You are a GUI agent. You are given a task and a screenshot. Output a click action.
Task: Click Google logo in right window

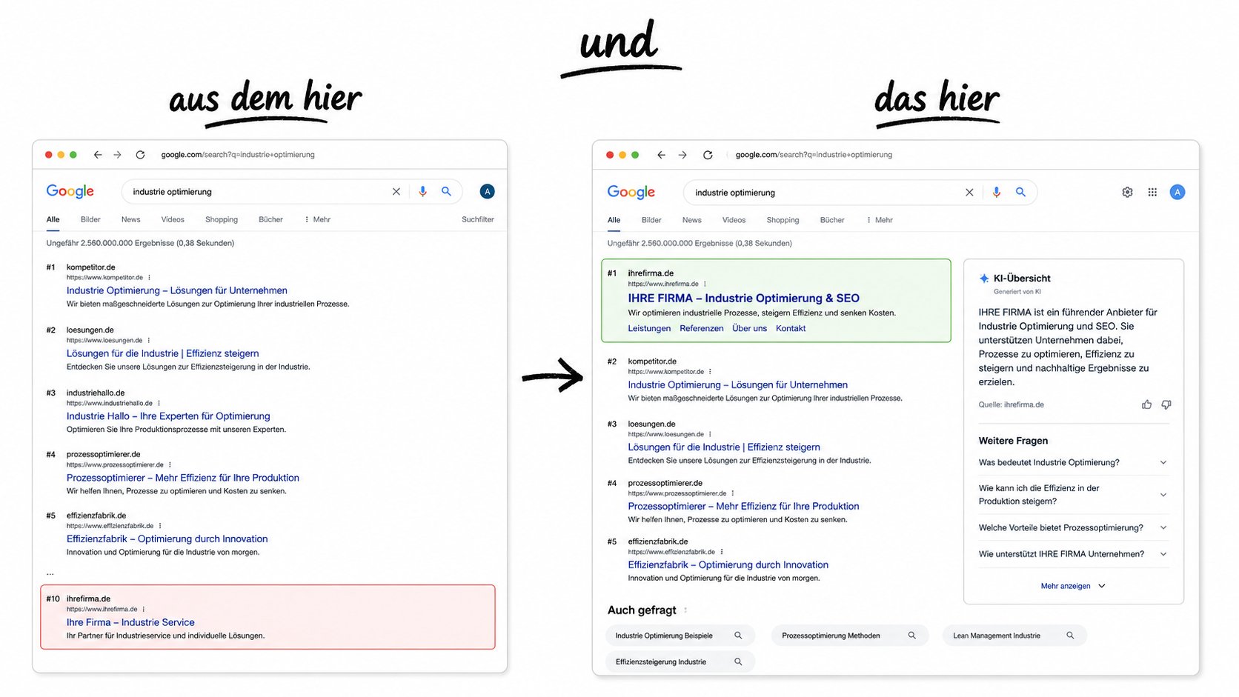[x=631, y=192]
